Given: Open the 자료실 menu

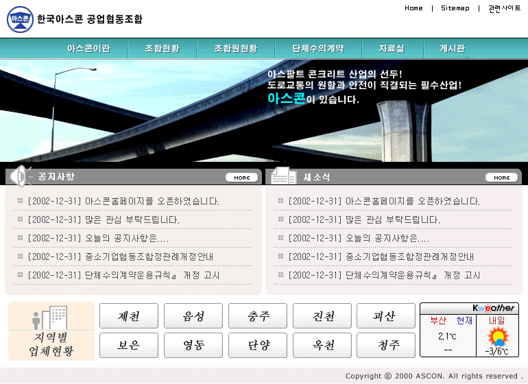Looking at the screenshot, I should [392, 49].
